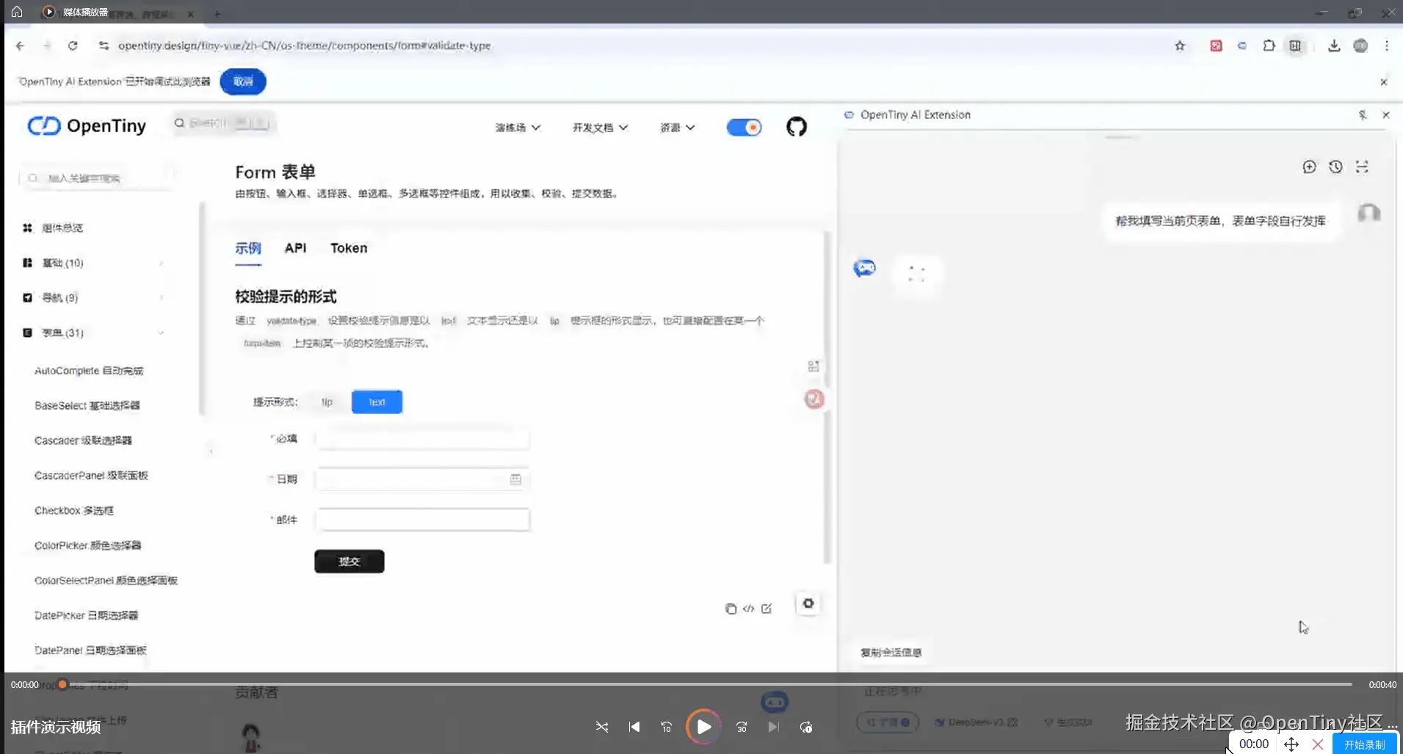Switch to the Token tab

pyautogui.click(x=349, y=248)
